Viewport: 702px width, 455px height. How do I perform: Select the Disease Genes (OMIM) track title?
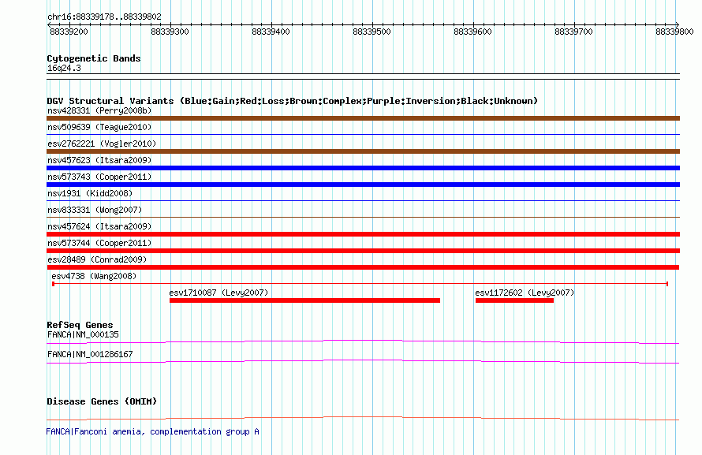click(102, 401)
